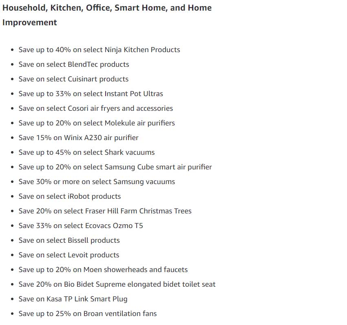Screen dimensions: 347x325
Task: Select Moen showerheads and faucets deal
Action: tap(103, 270)
